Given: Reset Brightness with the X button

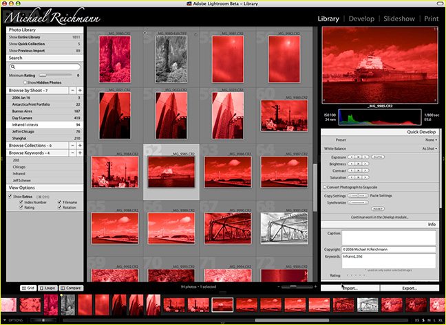Looking at the screenshot, I should tap(359, 164).
